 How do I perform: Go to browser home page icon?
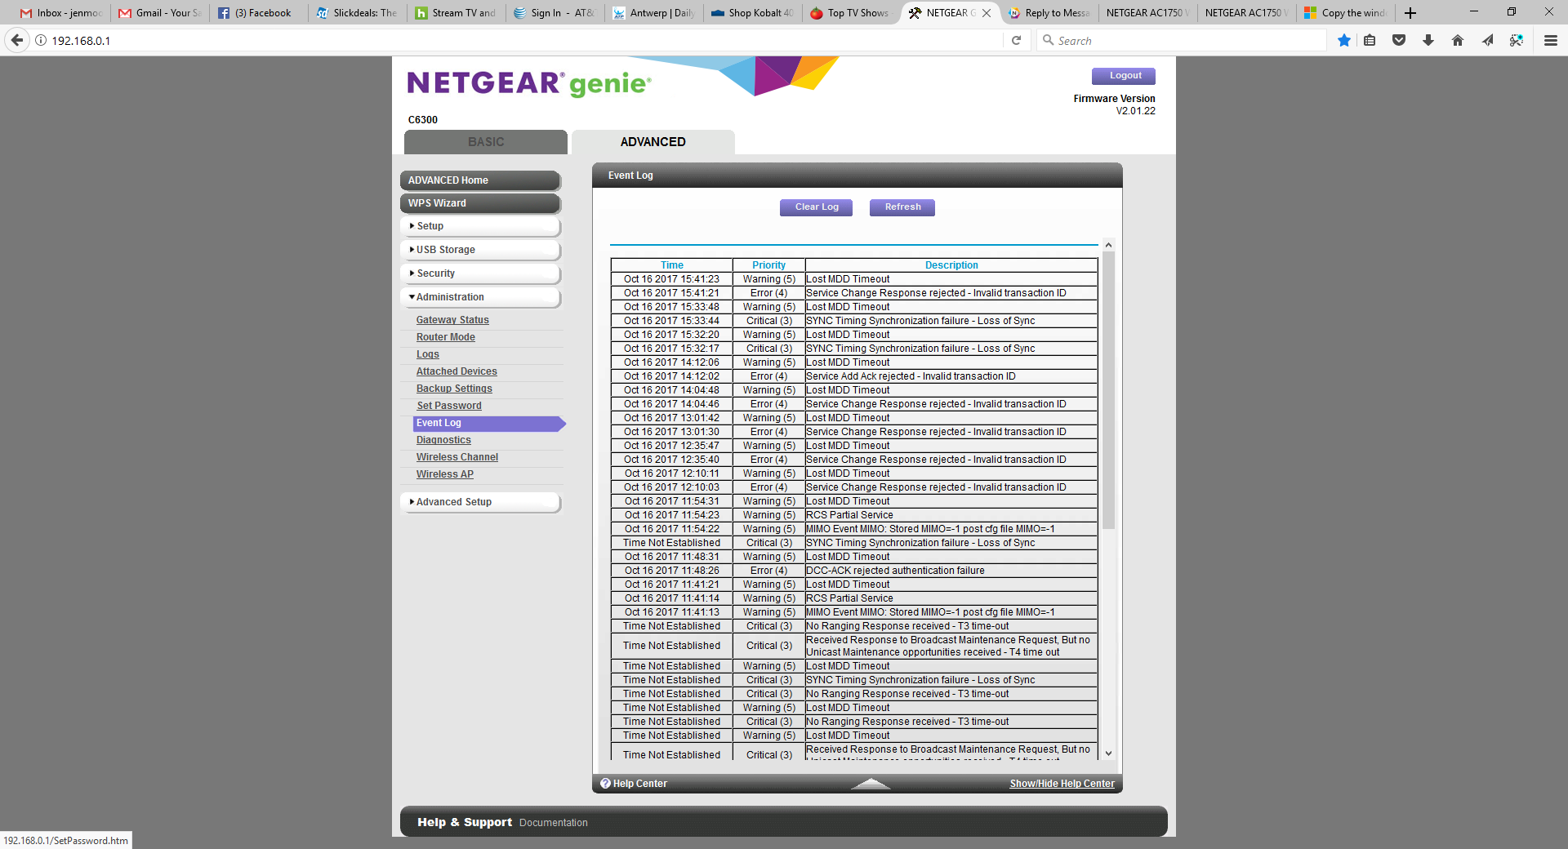click(1457, 39)
